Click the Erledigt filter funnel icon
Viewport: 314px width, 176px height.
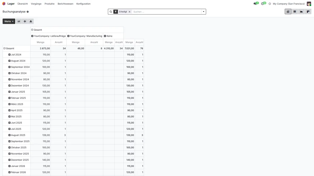[116, 12]
